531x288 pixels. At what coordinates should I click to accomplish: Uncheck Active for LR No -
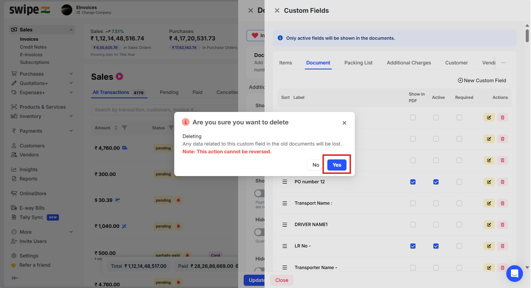pyautogui.click(x=436, y=246)
